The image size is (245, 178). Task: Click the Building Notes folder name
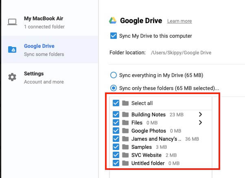coord(149,115)
